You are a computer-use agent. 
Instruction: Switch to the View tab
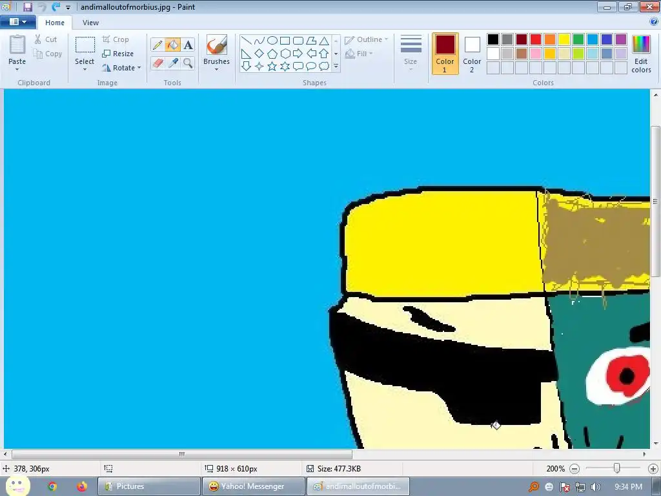pyautogui.click(x=90, y=23)
